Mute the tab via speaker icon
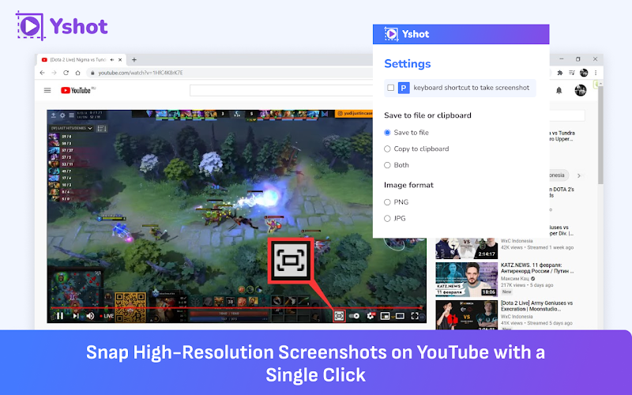 [112, 60]
